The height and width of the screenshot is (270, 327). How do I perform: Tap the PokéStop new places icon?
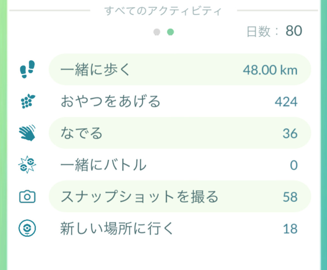click(27, 229)
